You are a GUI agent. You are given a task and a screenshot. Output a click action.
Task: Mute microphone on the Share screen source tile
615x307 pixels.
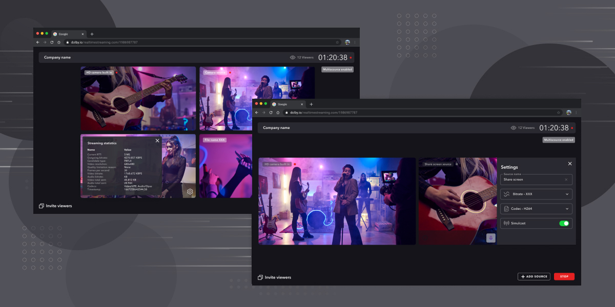tap(490, 238)
